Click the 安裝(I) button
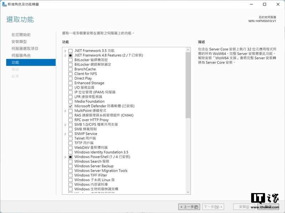Viewport: 285px width, 213px height. (x=244, y=207)
